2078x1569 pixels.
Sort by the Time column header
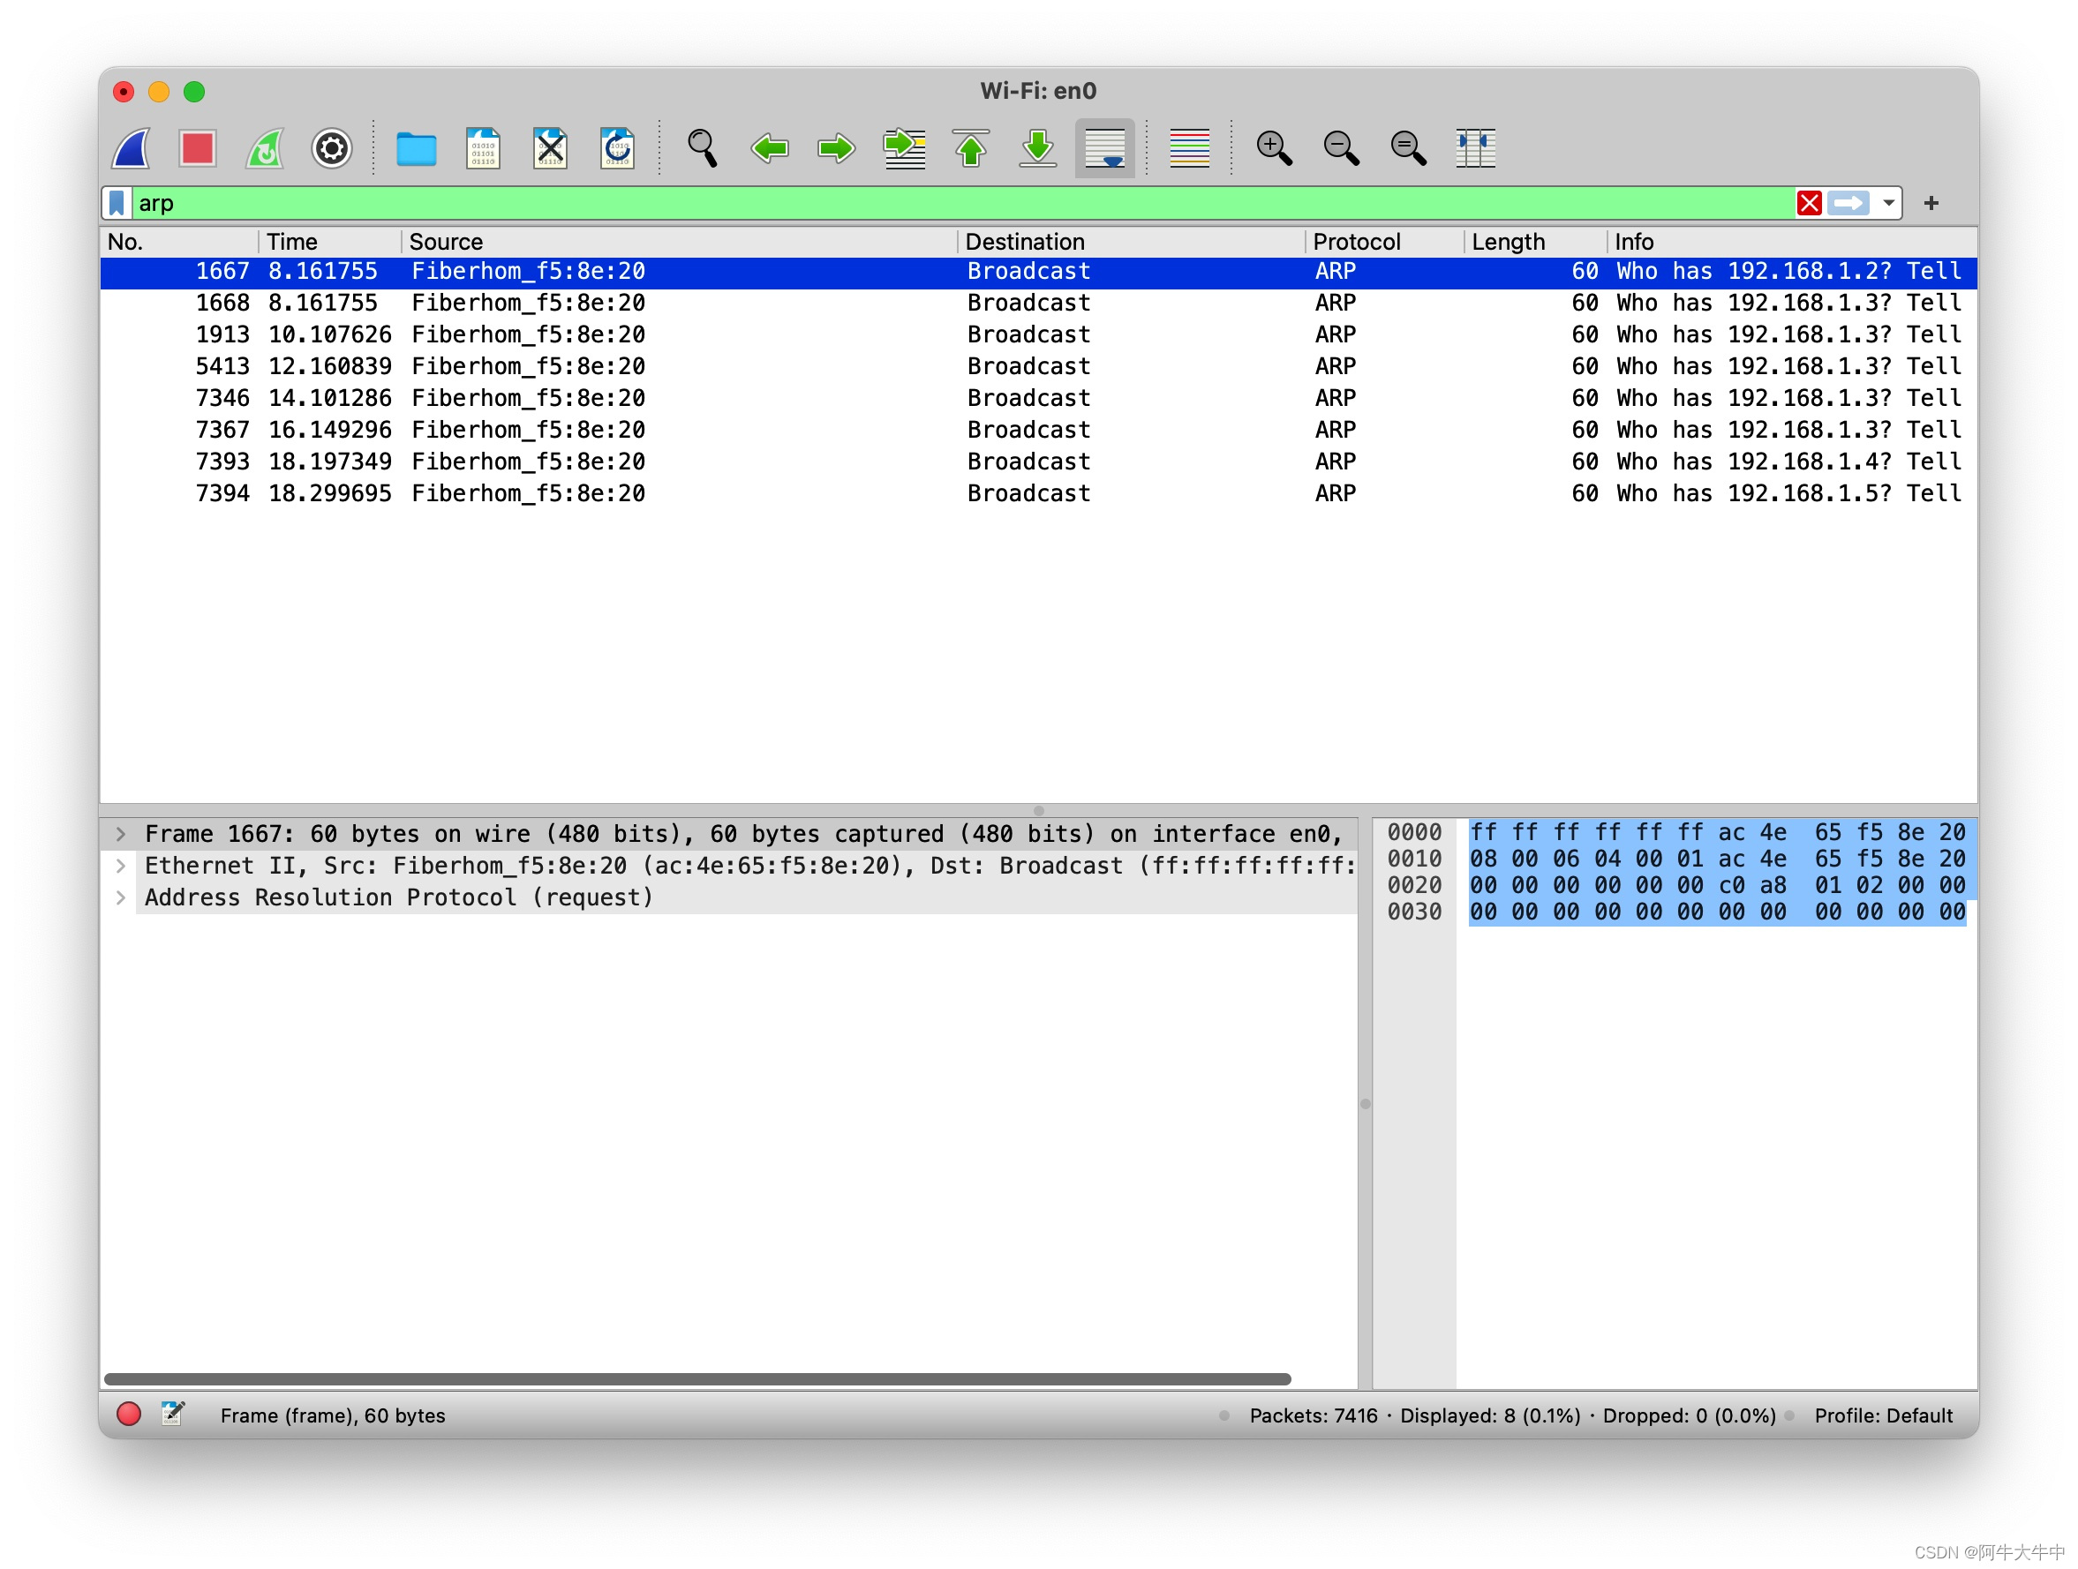pyautogui.click(x=330, y=241)
